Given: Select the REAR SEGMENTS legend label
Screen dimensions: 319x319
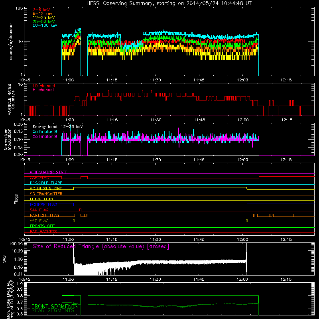Looking at the screenshot, I should (53, 311).
